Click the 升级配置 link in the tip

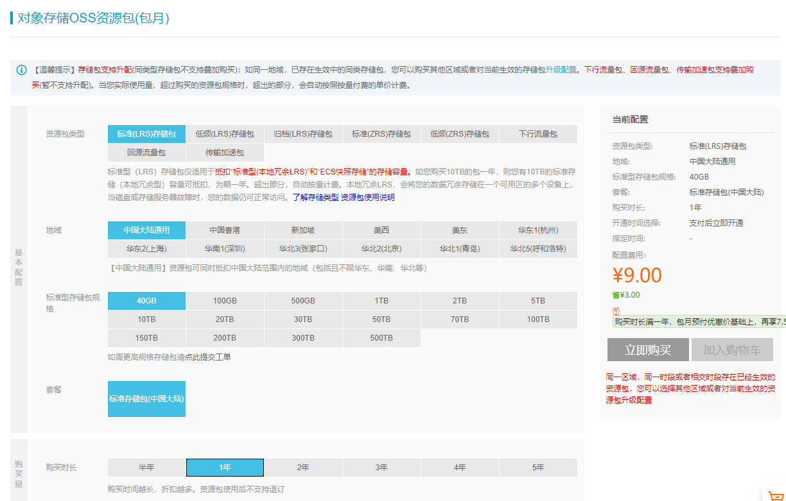click(561, 70)
